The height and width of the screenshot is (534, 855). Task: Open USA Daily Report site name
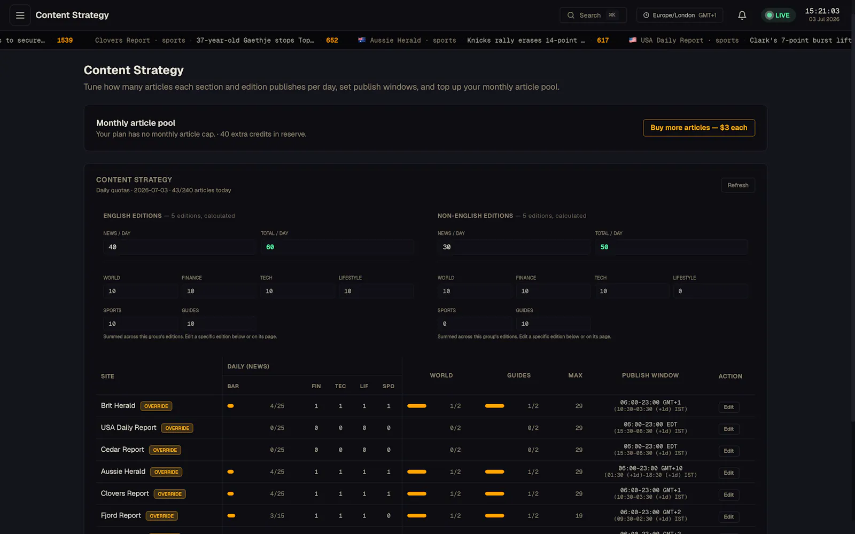(x=129, y=428)
